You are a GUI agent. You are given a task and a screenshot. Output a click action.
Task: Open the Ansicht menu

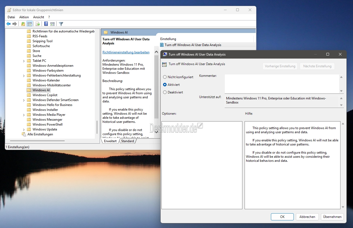point(39,17)
